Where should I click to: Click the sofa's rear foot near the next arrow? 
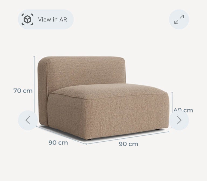(157, 129)
